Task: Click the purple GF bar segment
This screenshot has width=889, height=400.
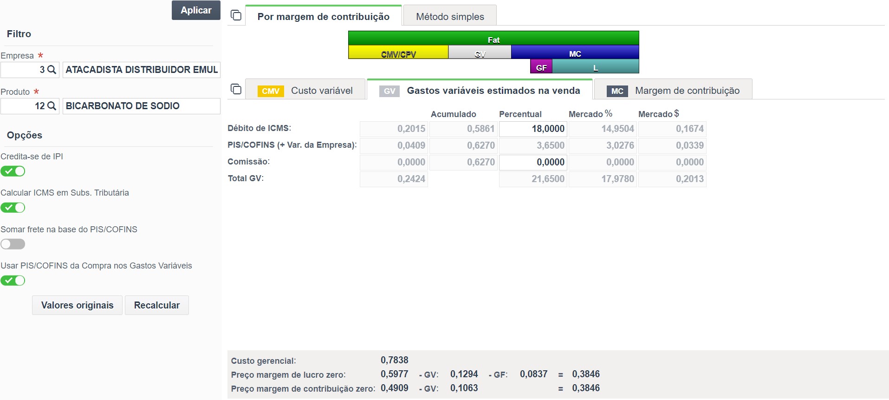Action: [x=541, y=66]
